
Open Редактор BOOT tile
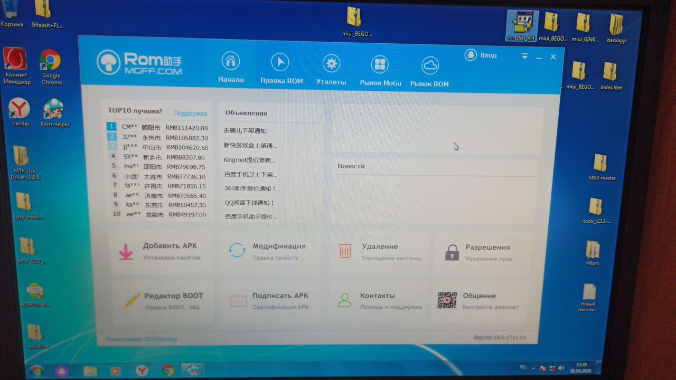click(x=163, y=301)
